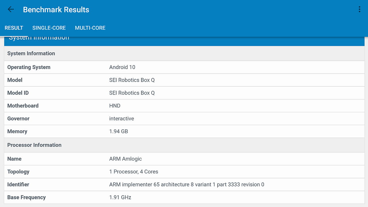
Task: Click the HND motherboard value
Action: 115,106
